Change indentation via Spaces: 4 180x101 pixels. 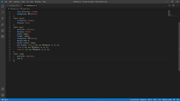tap(143, 100)
